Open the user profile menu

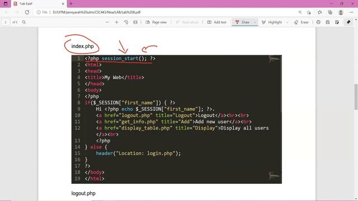[x=341, y=12]
